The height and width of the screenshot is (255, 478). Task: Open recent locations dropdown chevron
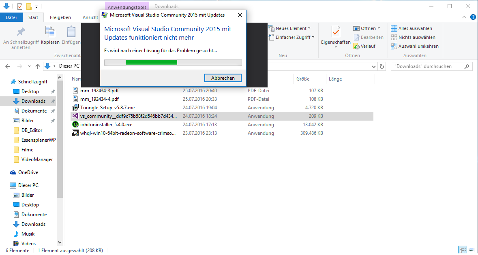click(x=29, y=66)
